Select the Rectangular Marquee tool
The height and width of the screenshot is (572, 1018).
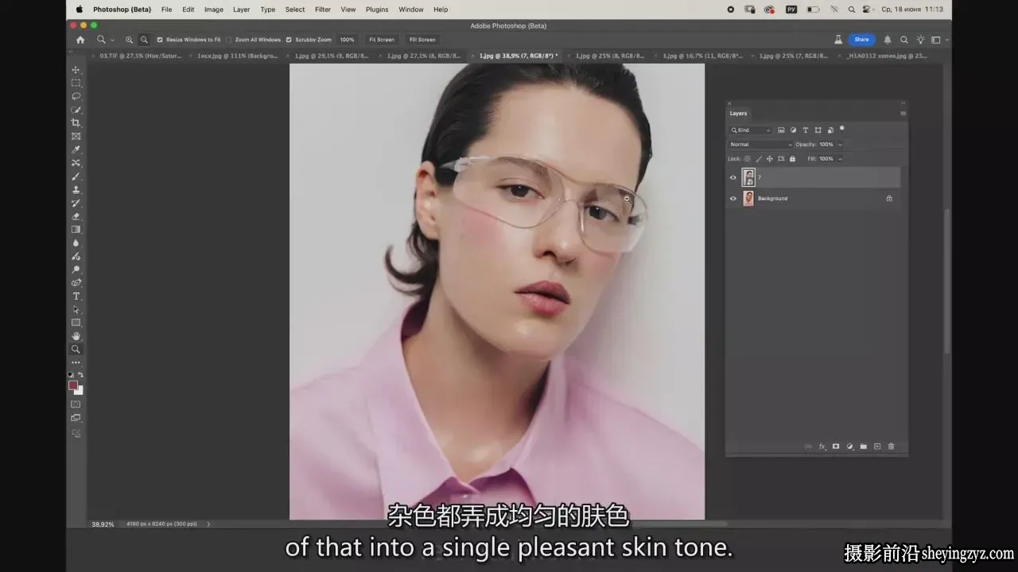tap(76, 83)
